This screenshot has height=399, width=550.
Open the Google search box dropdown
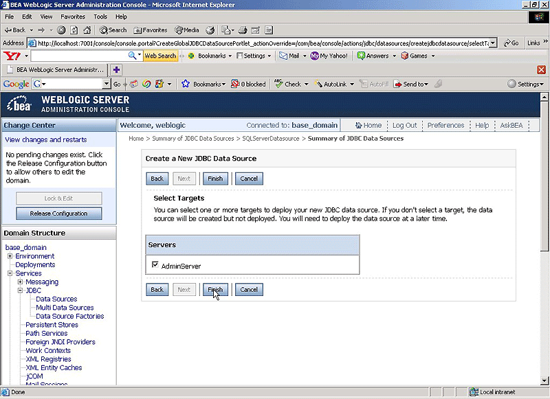107,84
